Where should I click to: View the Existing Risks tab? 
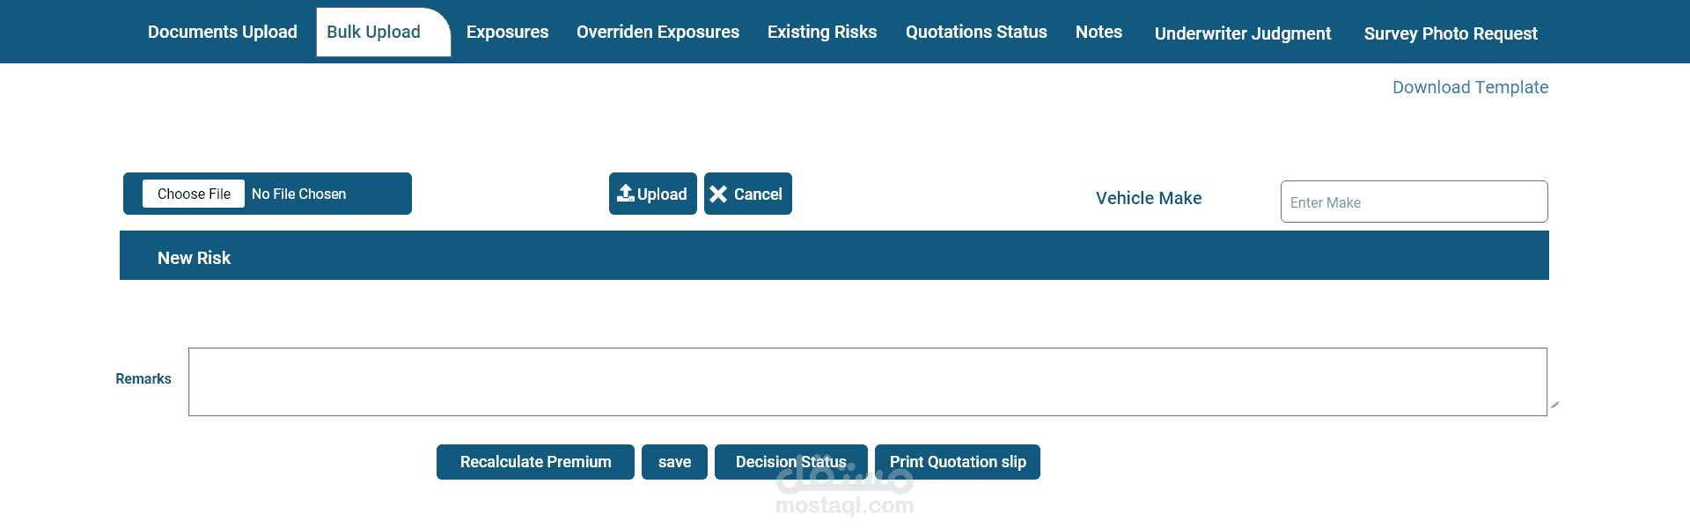point(822,33)
